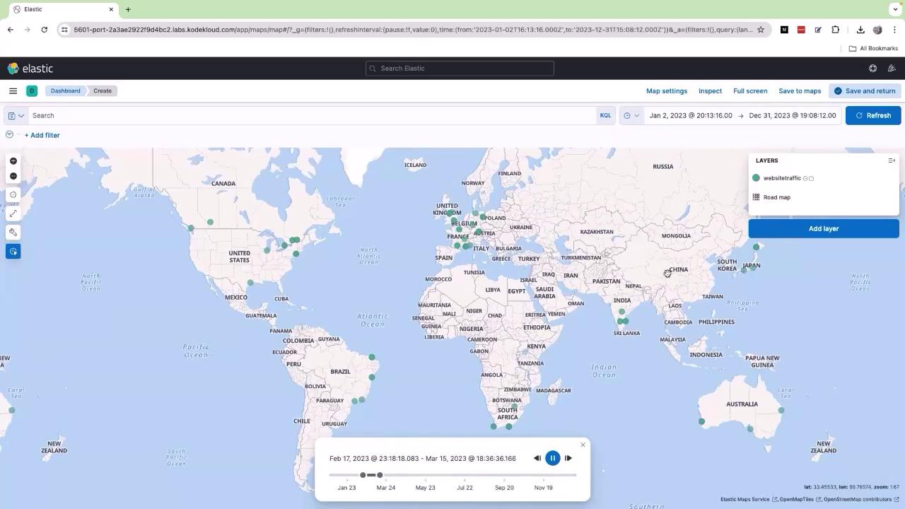905x509 pixels.
Task: Click the Notion extension icon
Action: (x=784, y=30)
